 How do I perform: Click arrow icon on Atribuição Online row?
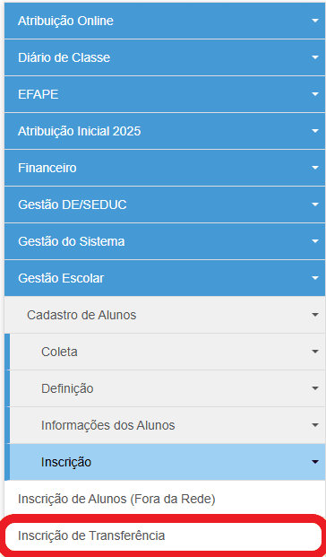pos(315,21)
